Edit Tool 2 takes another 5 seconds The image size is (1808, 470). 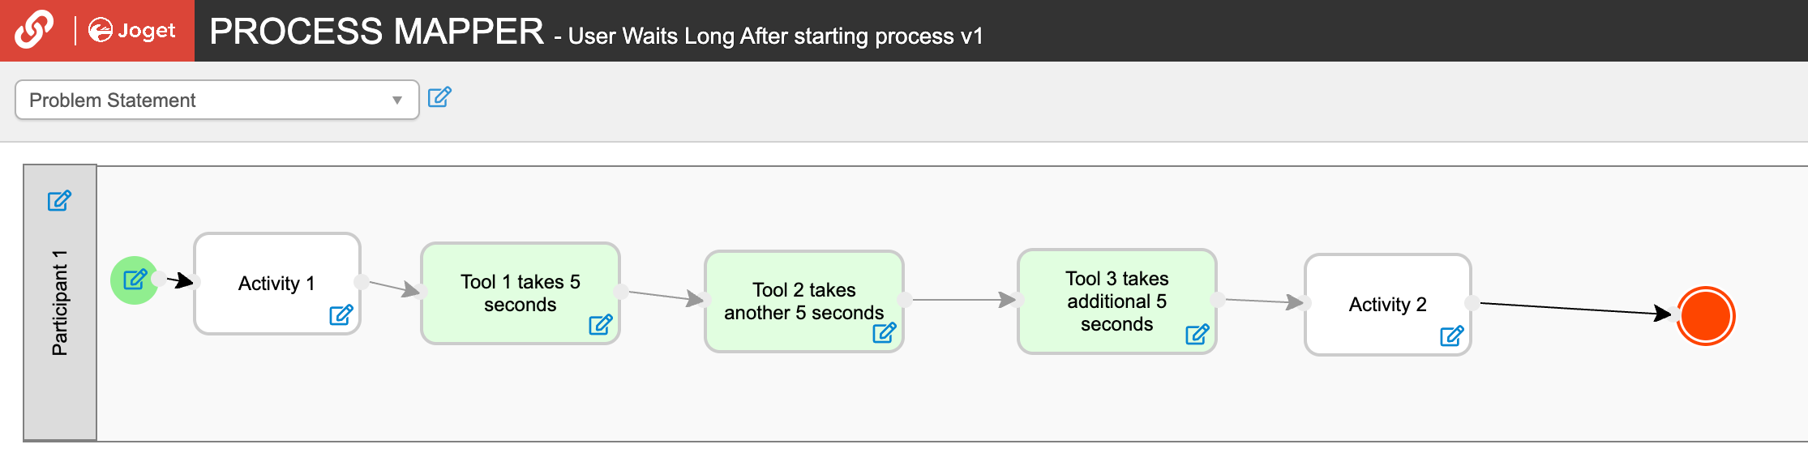point(885,332)
